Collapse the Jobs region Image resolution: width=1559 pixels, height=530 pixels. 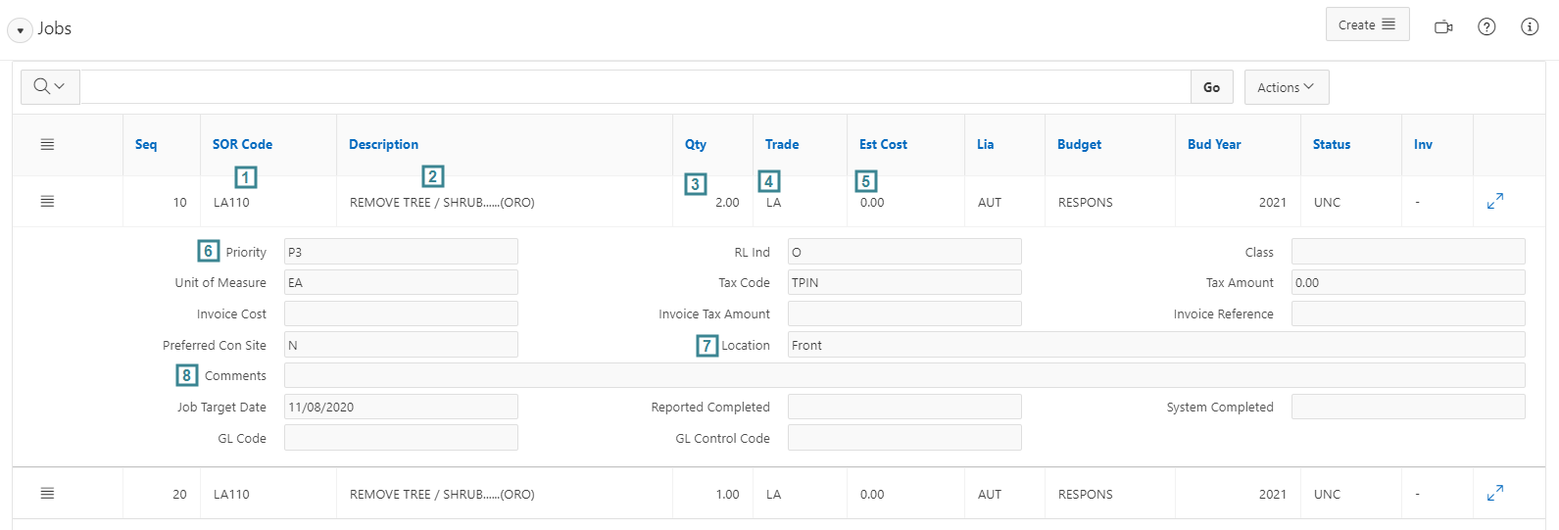click(21, 30)
